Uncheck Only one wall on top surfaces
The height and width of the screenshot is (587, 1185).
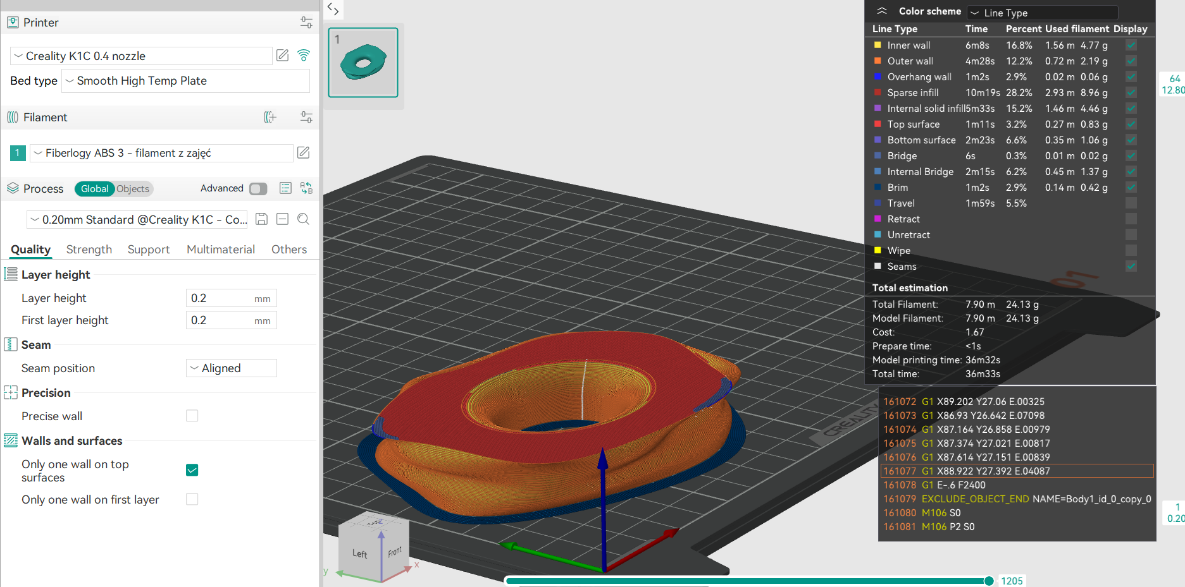192,470
